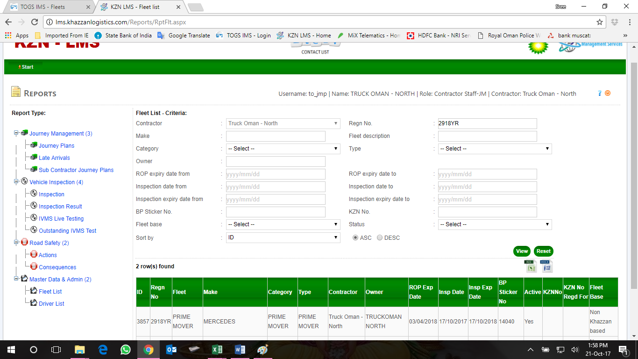The height and width of the screenshot is (359, 638).
Task: Select DESC sort order radio button
Action: [380, 238]
